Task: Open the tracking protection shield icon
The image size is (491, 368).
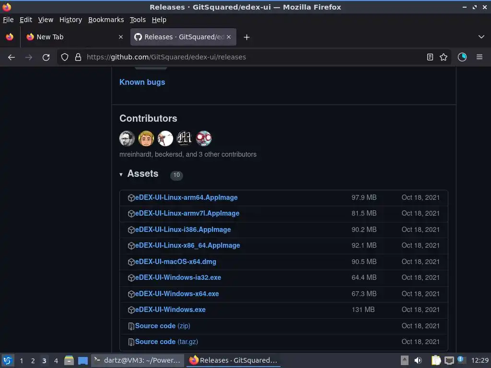Action: (x=65, y=57)
